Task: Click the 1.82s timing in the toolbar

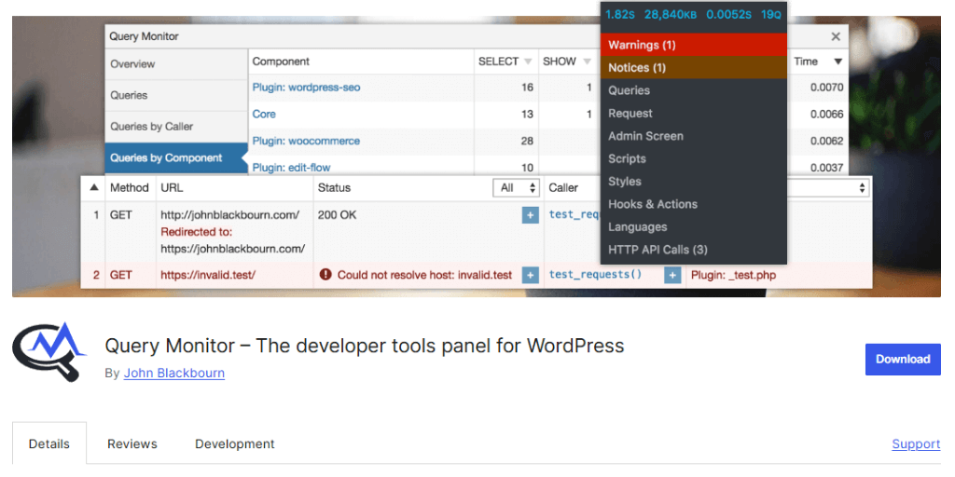Action: (620, 14)
